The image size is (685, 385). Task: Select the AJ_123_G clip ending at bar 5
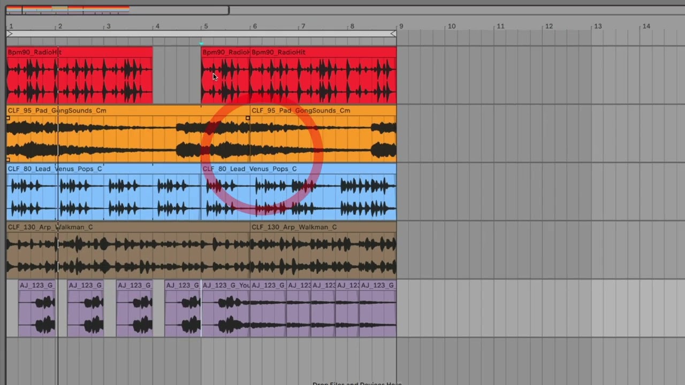click(183, 309)
